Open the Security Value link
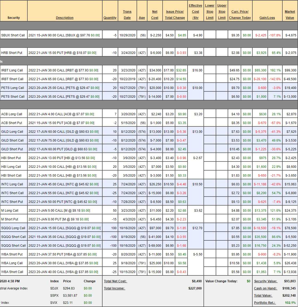 (265, 281)
